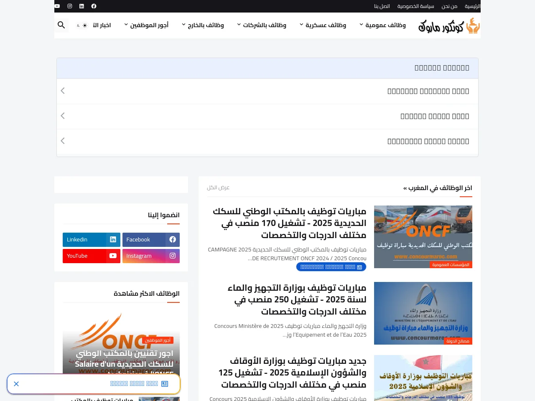Image resolution: width=535 pixels, height=401 pixels.
Task: Open the YouTube icon in top bar
Action: coord(57,6)
